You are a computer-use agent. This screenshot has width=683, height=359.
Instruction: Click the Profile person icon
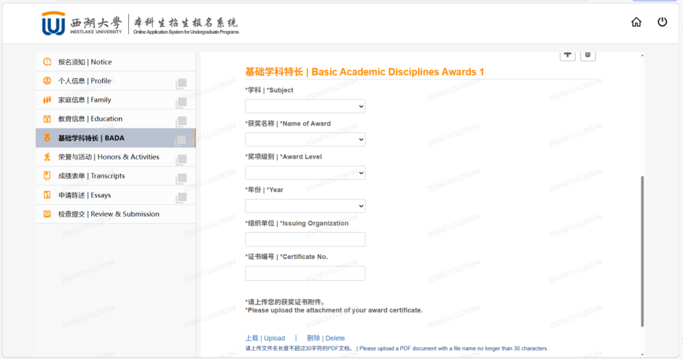47,81
